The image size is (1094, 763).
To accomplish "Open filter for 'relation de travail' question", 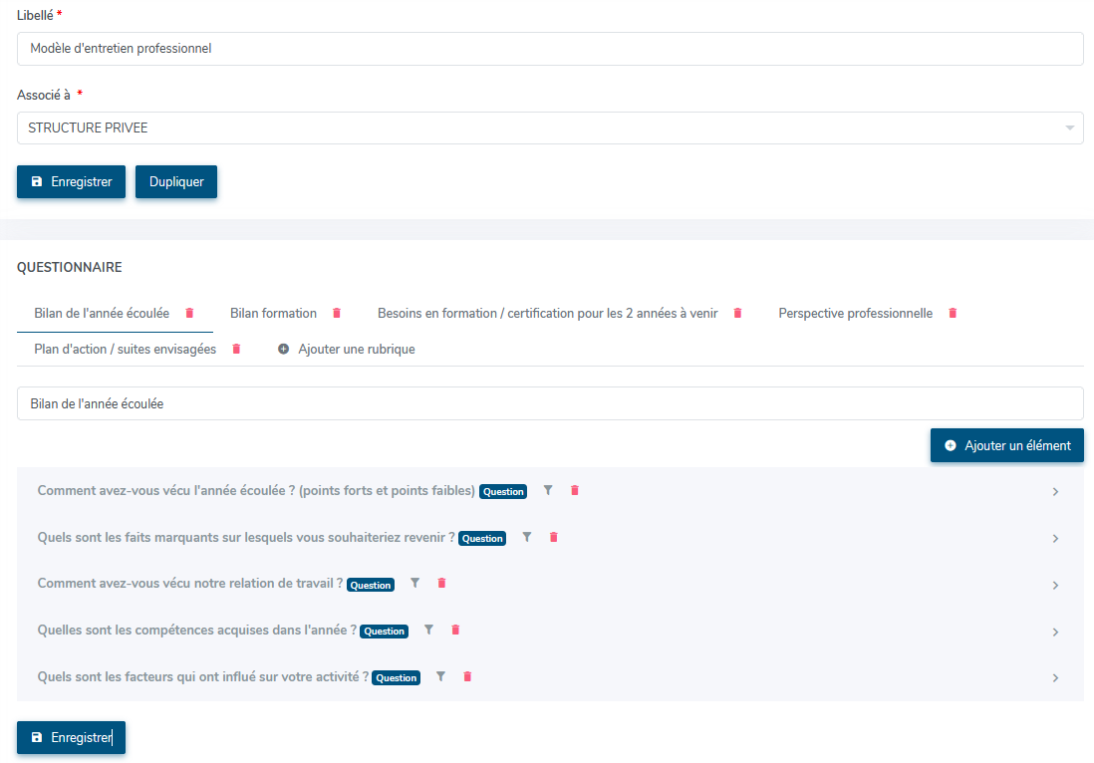I will [x=415, y=584].
